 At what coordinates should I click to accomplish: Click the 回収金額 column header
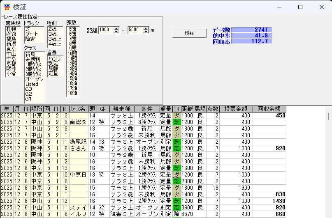click(269, 109)
